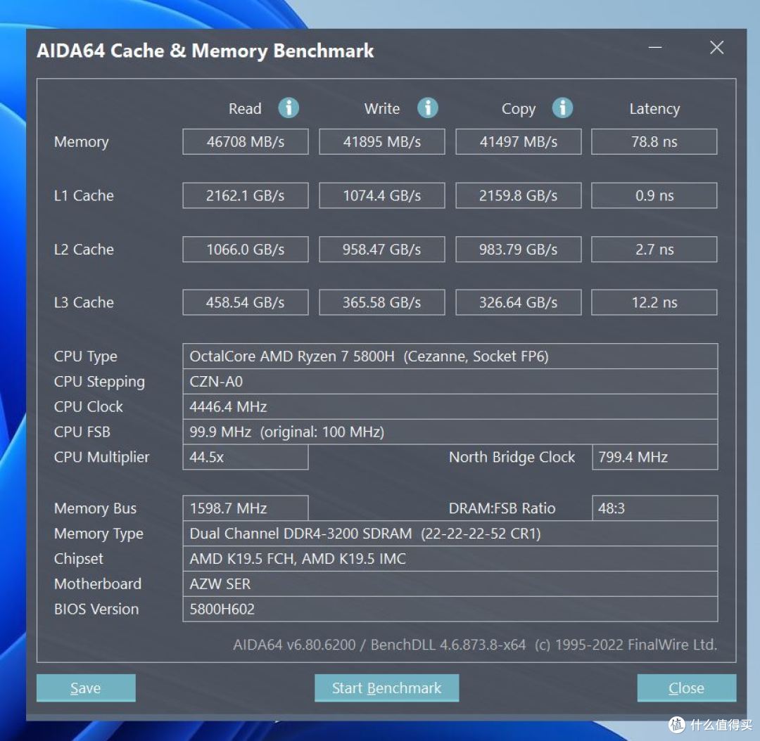Viewport: 760px width, 741px height.
Task: Select the Memory Write value 41895 MB/s
Action: coord(382,141)
